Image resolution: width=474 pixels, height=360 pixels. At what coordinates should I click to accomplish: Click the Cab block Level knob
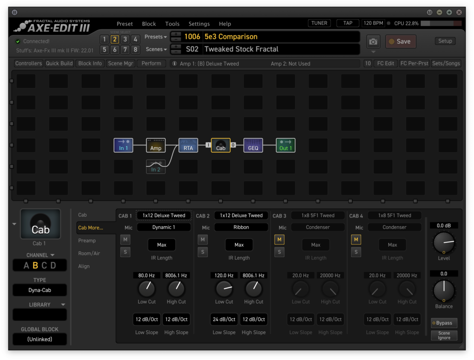point(444,243)
